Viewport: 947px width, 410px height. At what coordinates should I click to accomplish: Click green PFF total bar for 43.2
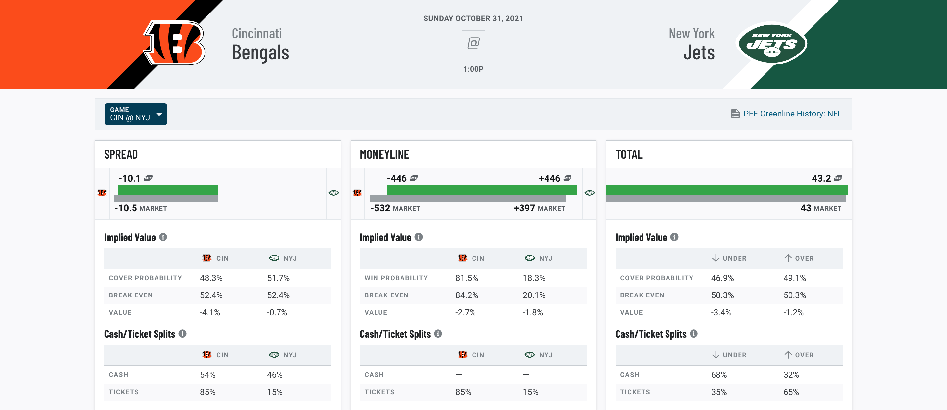(x=727, y=190)
